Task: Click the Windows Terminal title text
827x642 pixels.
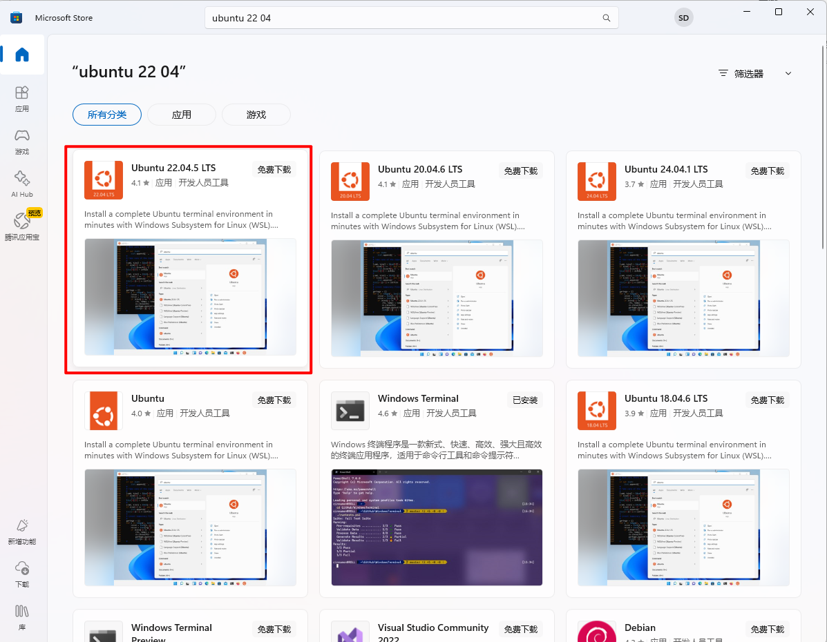Action: click(x=418, y=399)
